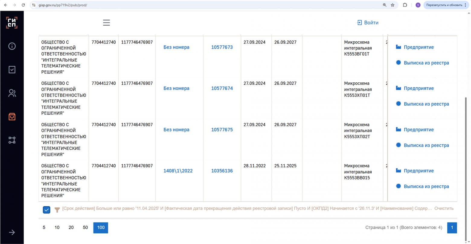The height and width of the screenshot is (244, 471).
Task: Select the product cell Микросхема интегральная К5553ВВ015
Action: 362,181
